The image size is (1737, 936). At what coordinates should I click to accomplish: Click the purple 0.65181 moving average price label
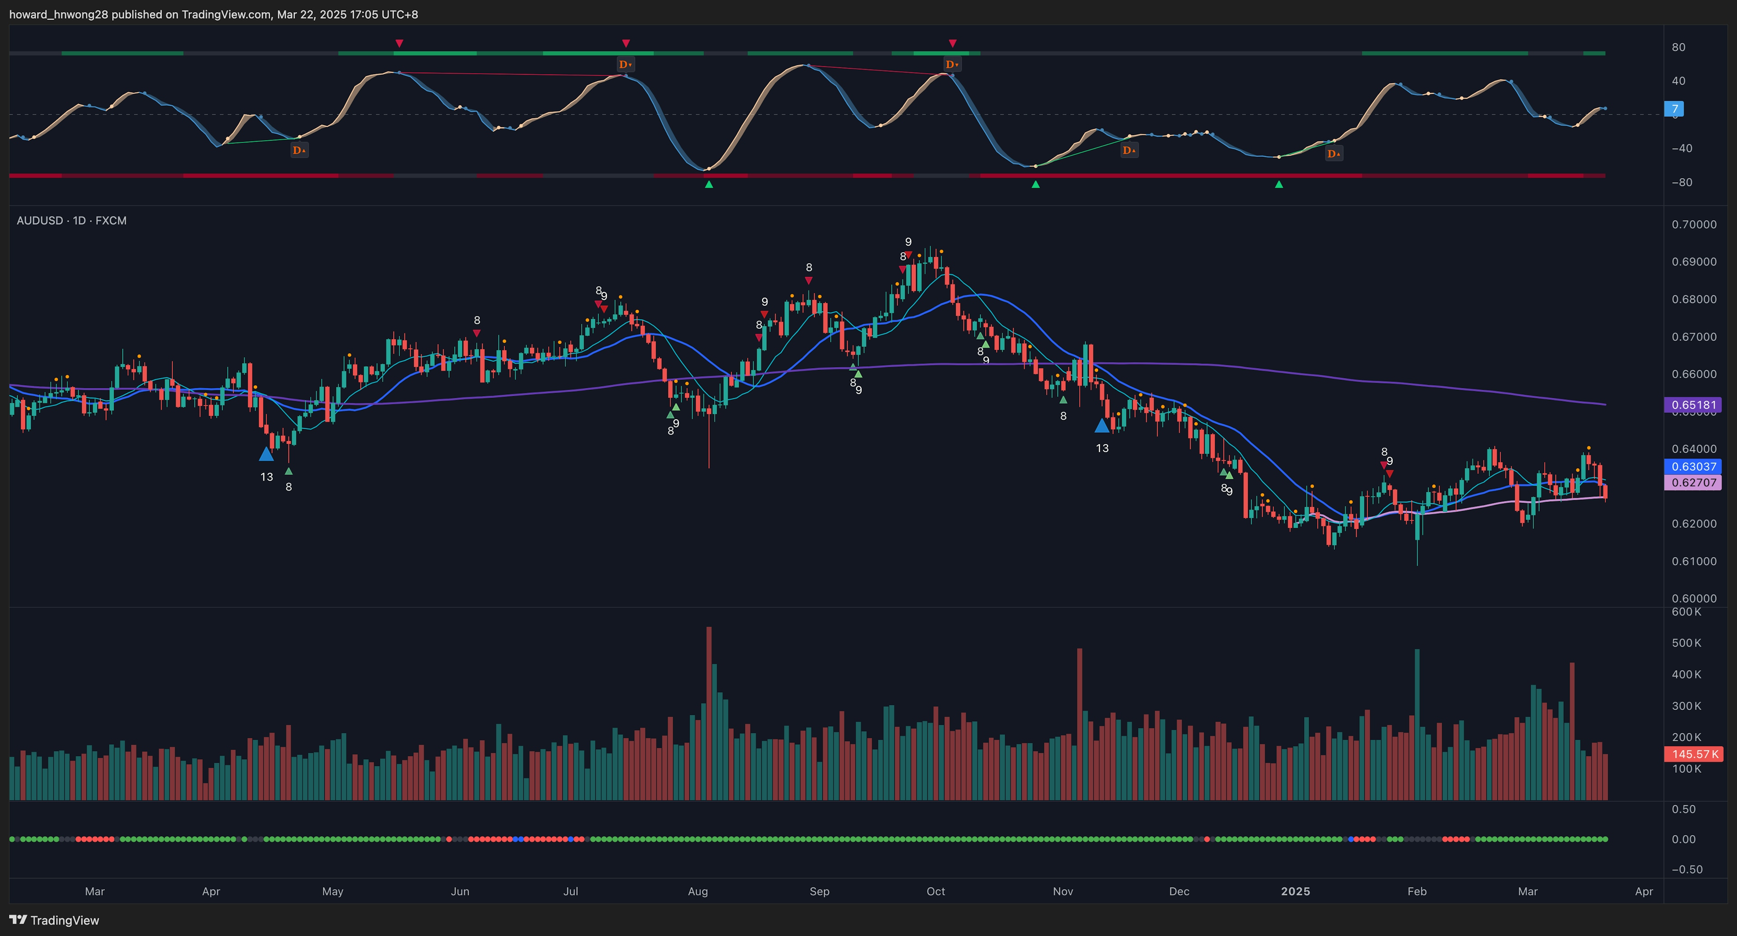(1694, 405)
